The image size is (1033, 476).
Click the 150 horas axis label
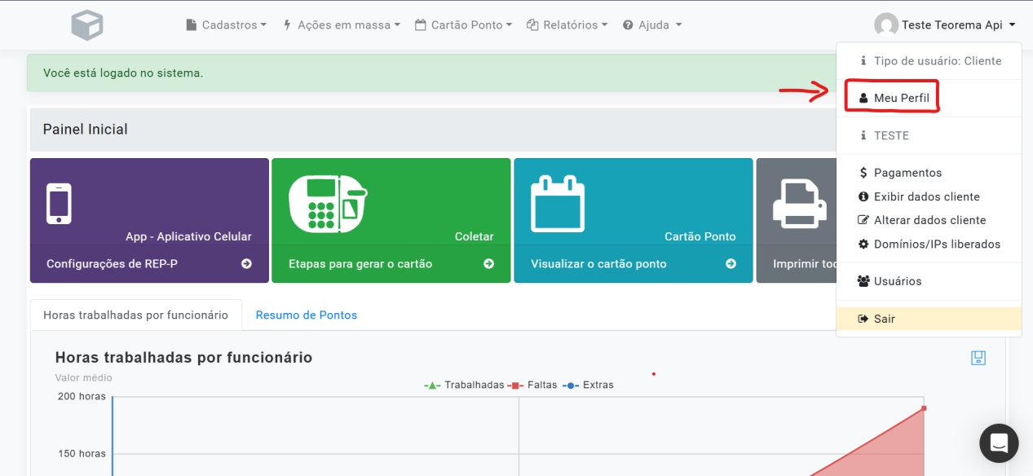(x=81, y=453)
